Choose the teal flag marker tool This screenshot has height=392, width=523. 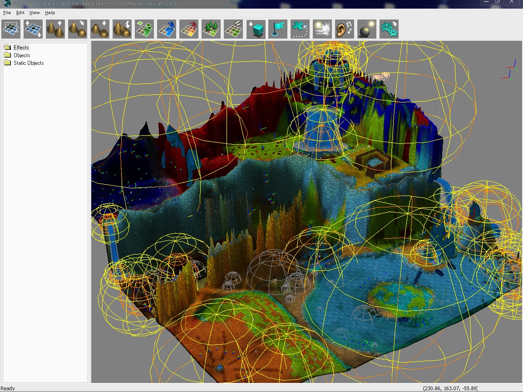(278, 29)
